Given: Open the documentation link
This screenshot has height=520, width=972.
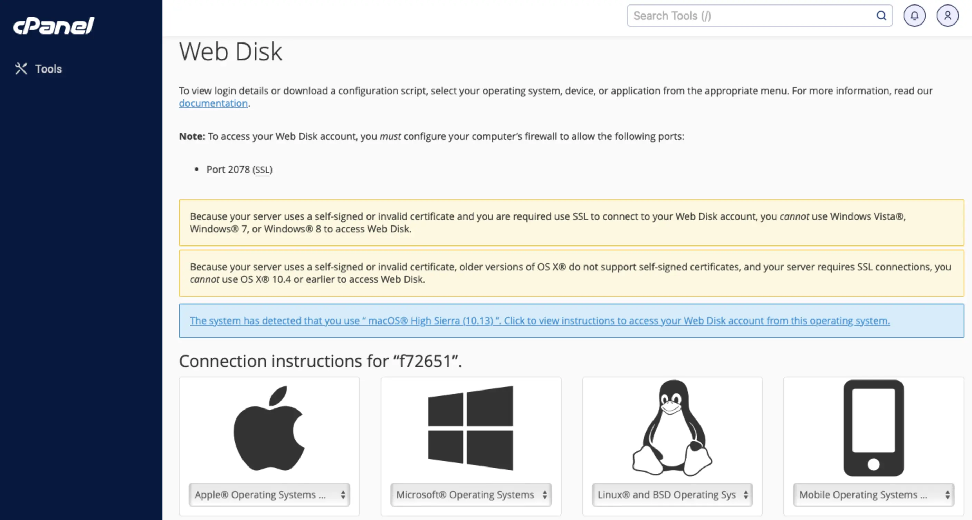Looking at the screenshot, I should pos(213,103).
